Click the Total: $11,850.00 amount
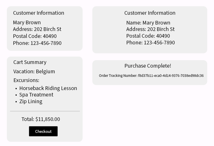Screen dimensions: 214x146 [x=41, y=119]
